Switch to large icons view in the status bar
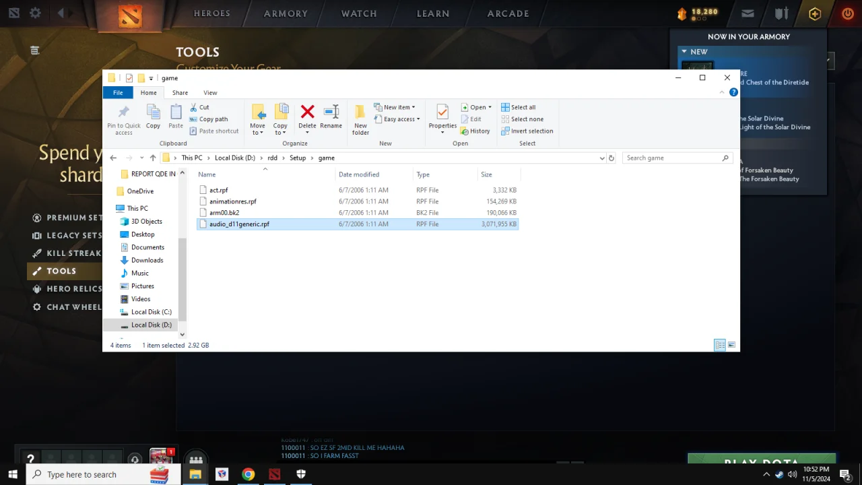862x485 pixels. pyautogui.click(x=731, y=345)
